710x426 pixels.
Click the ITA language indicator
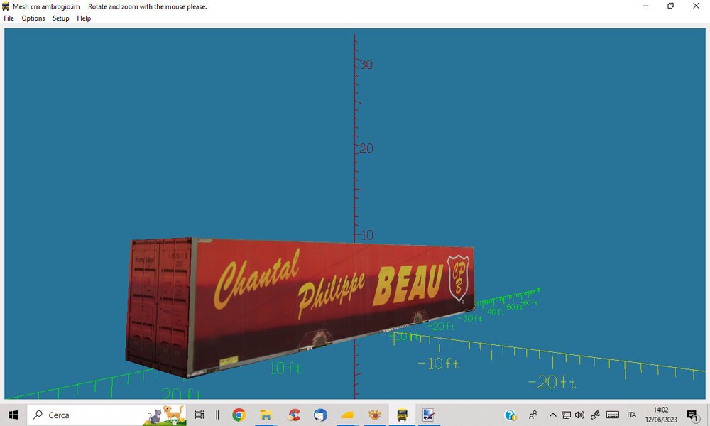632,415
